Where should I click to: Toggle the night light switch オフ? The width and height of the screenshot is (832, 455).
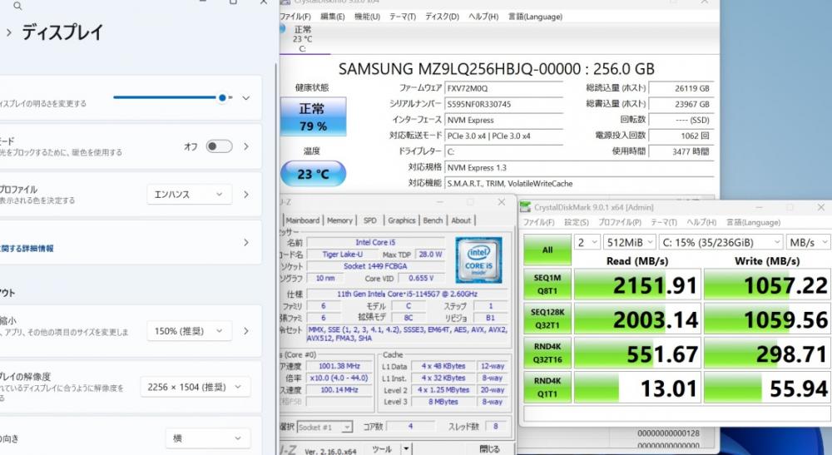click(219, 146)
